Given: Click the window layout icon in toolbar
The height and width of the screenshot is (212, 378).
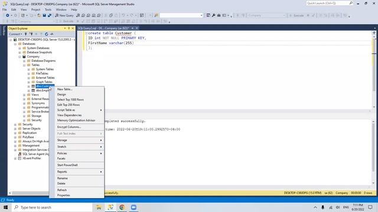Looking at the screenshot, I should coord(224,15).
